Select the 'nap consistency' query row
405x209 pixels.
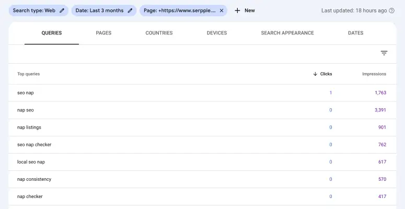[x=202, y=180]
